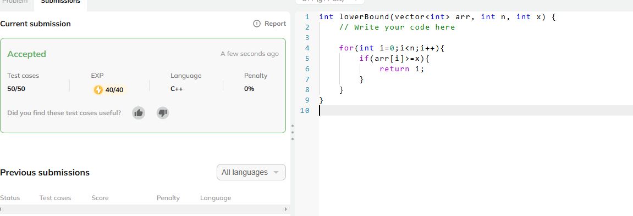Click the Penalty column header

[x=168, y=198]
